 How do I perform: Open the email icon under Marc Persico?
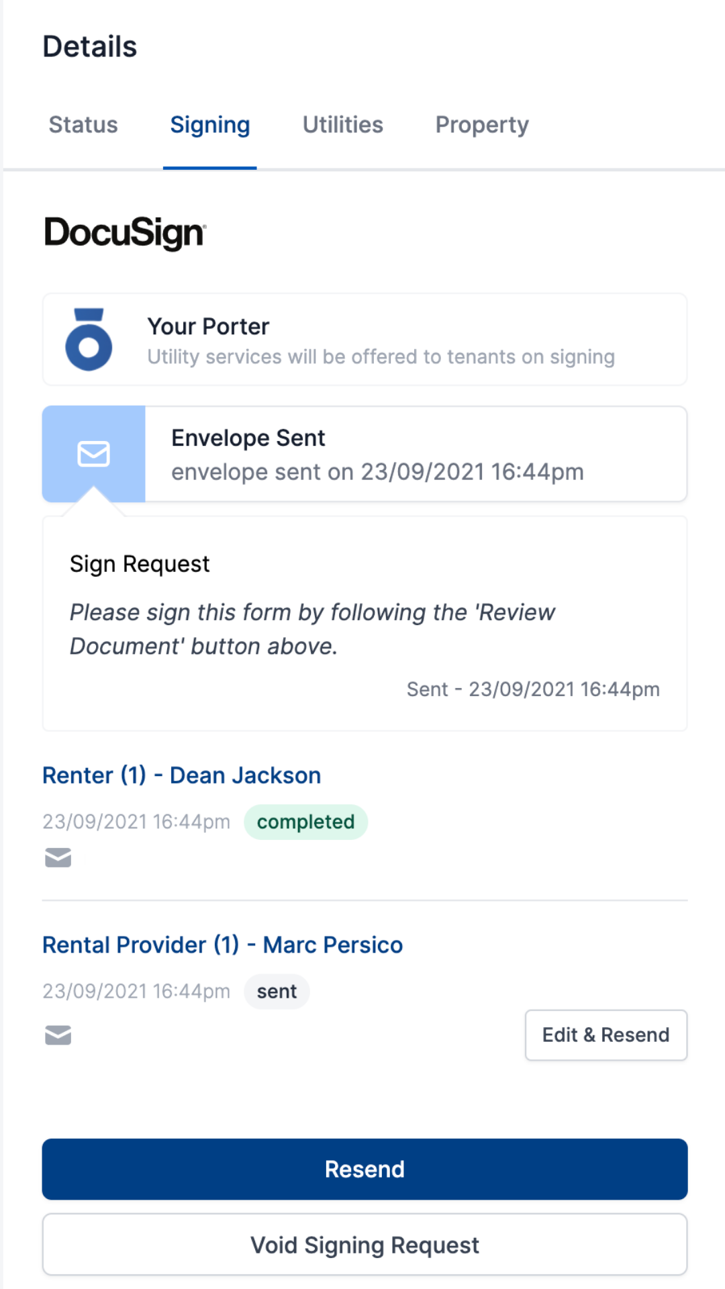click(58, 1035)
